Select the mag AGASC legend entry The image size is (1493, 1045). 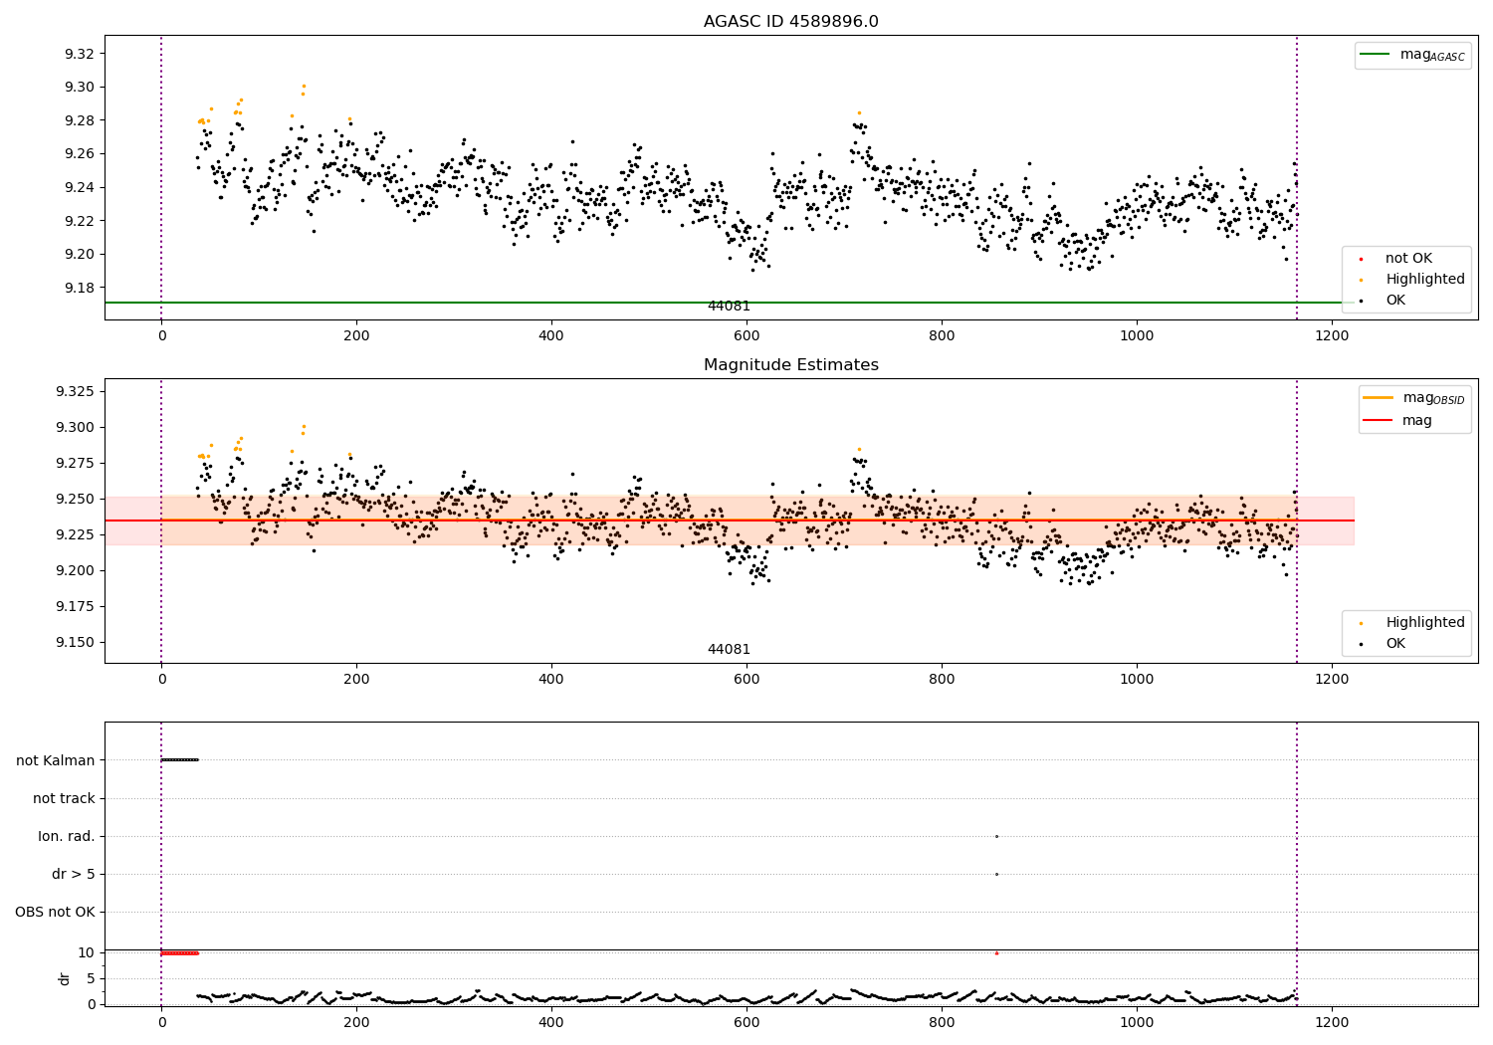(x=1412, y=55)
